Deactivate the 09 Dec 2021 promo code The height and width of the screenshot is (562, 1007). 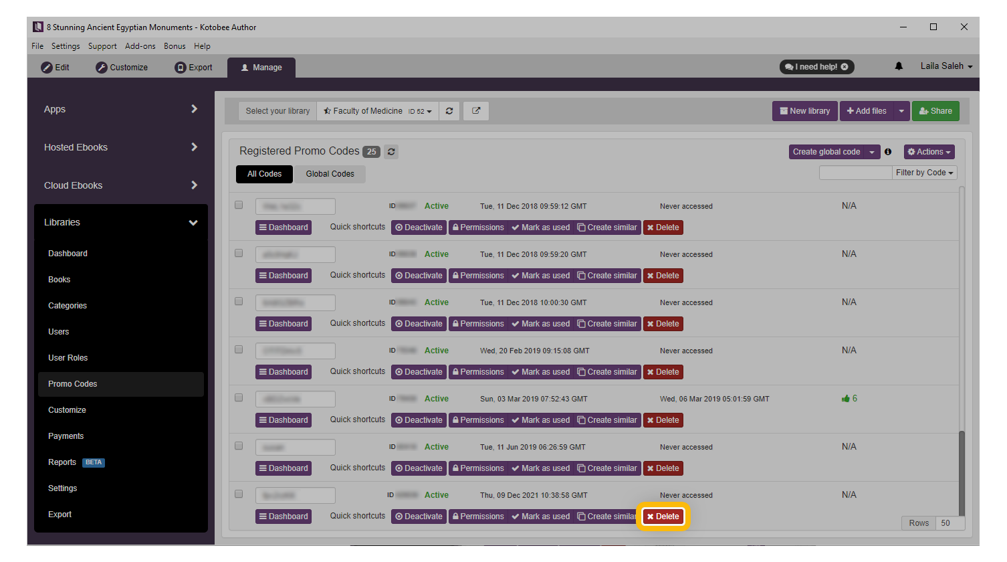coord(419,517)
